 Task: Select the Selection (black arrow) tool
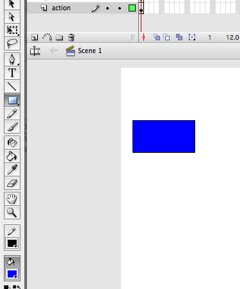pos(12,4)
